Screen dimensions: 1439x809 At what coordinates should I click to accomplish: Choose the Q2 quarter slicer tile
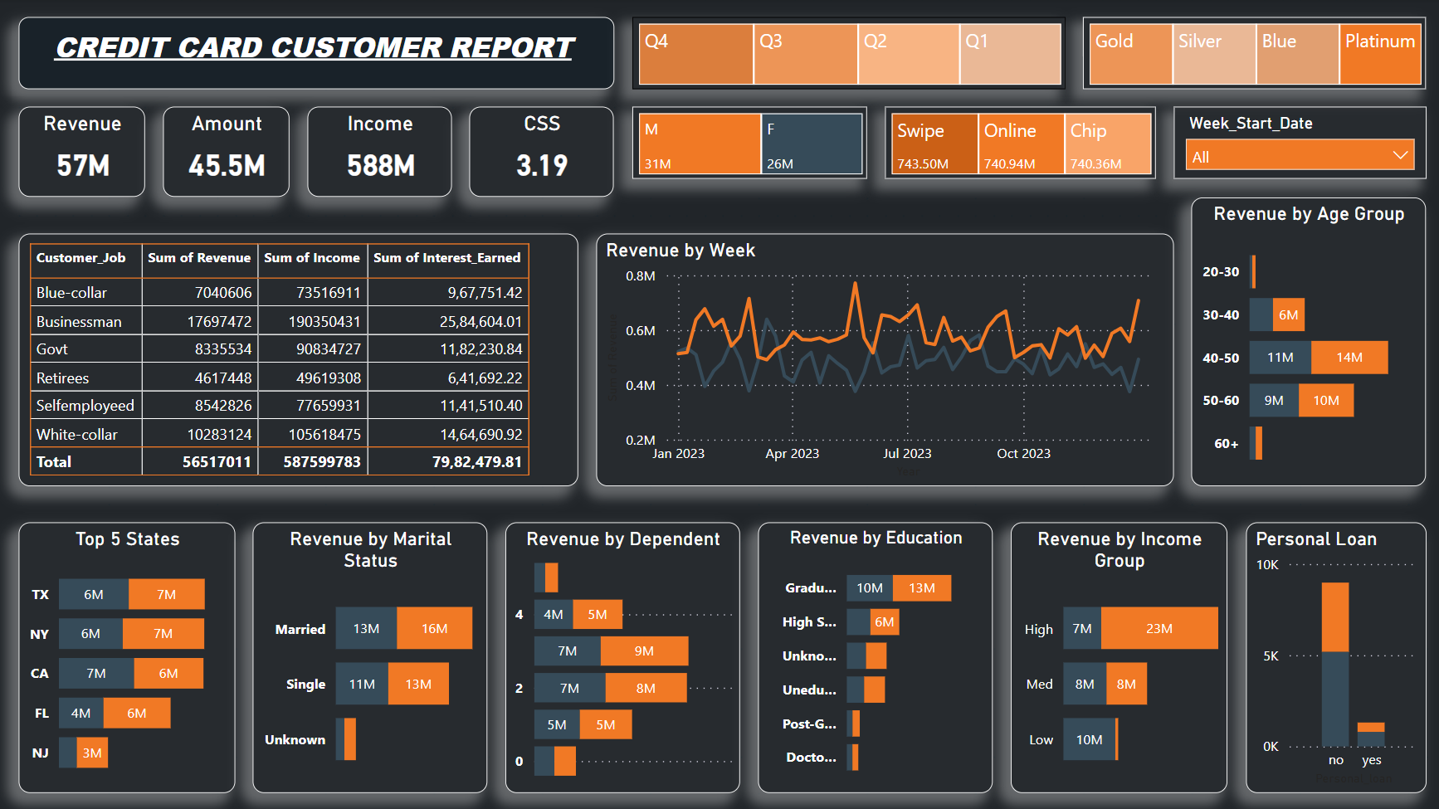tap(909, 54)
